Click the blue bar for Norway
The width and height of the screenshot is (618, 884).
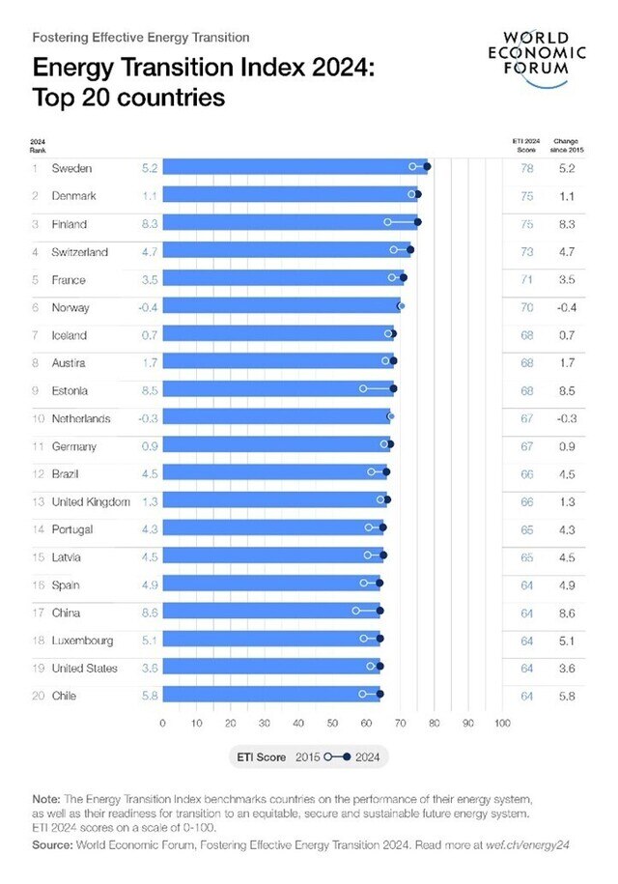coord(280,307)
